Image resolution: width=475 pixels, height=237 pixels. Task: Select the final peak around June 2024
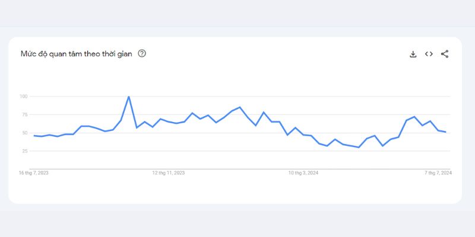414,117
